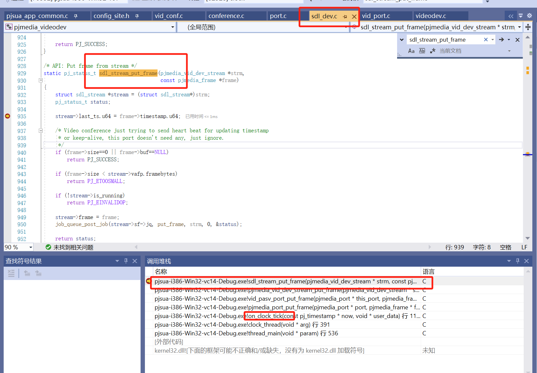
Task: Pin the Call Stack panel
Action: [518, 261]
